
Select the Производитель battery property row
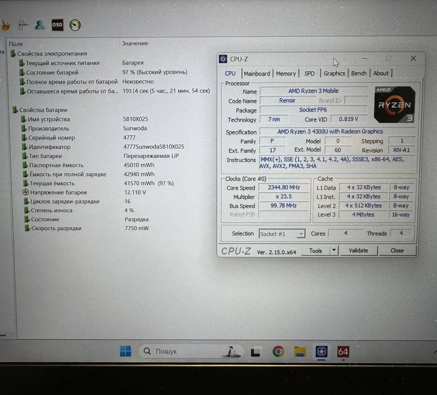point(48,128)
